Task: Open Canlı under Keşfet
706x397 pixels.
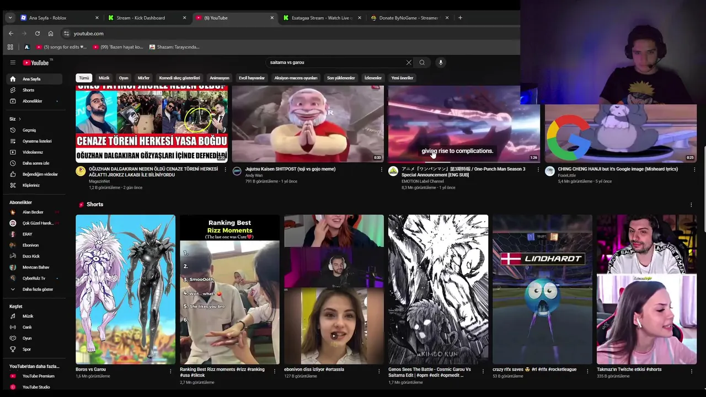Action: click(34, 327)
